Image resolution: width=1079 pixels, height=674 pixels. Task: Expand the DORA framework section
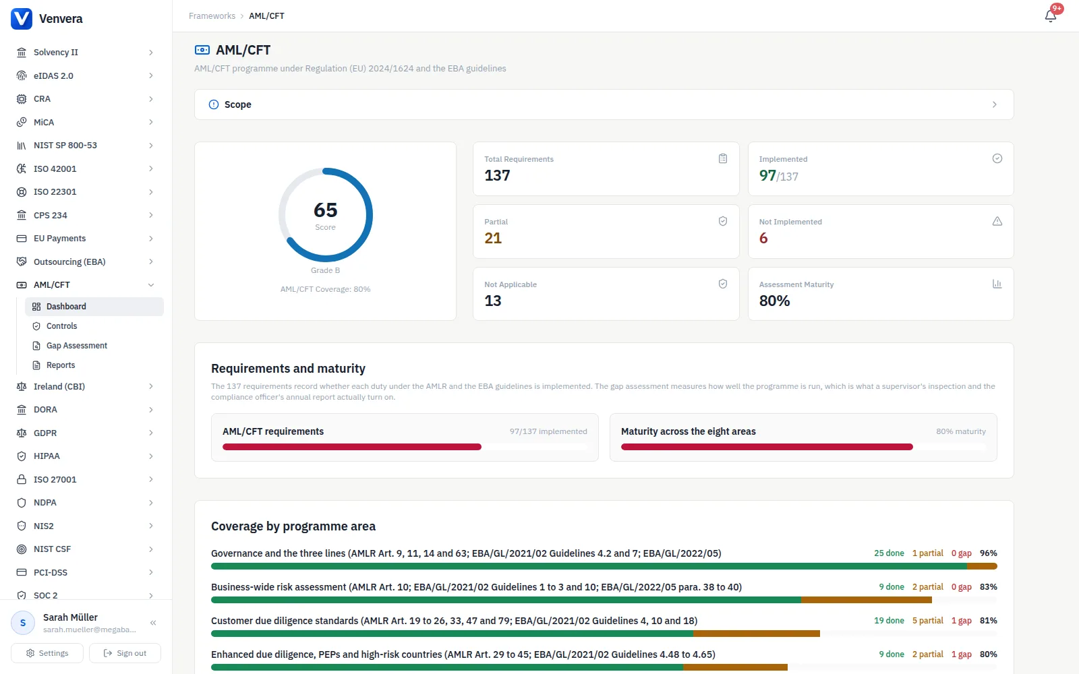[x=151, y=410]
